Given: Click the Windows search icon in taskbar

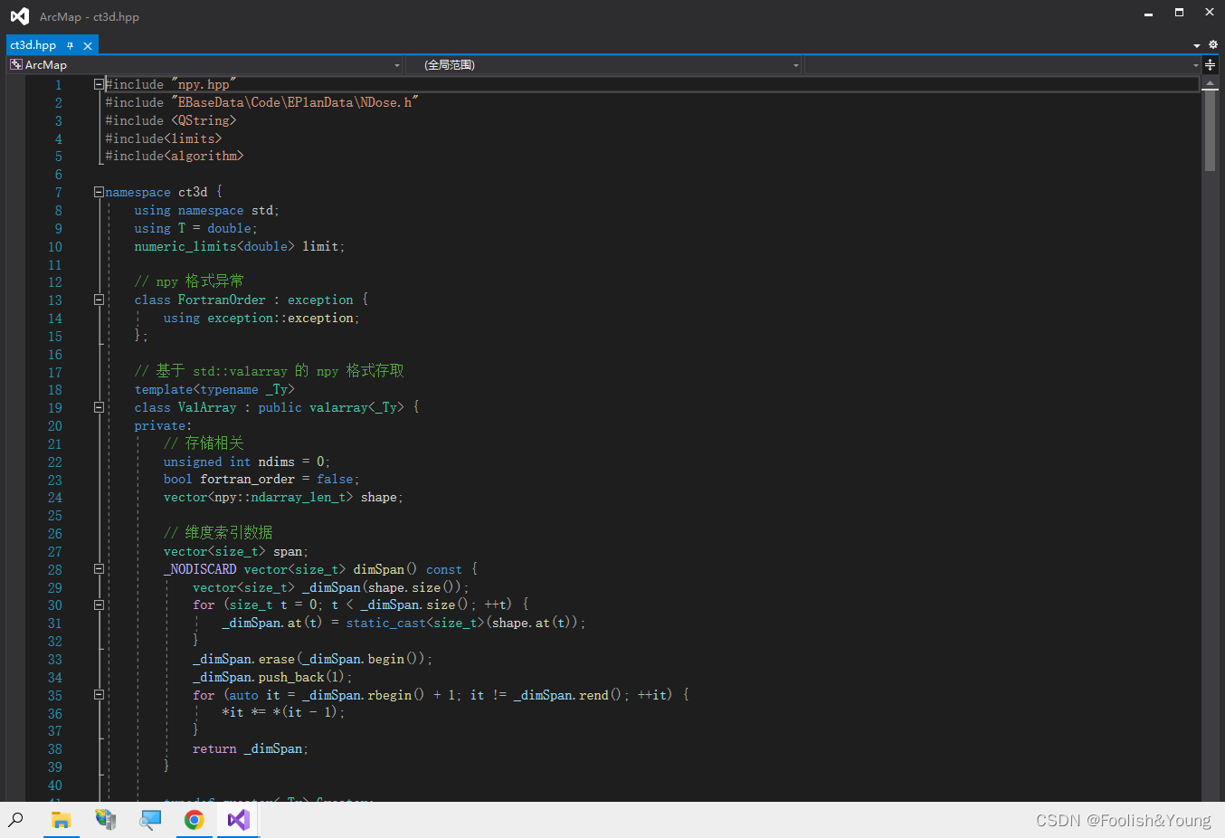Looking at the screenshot, I should [x=17, y=820].
